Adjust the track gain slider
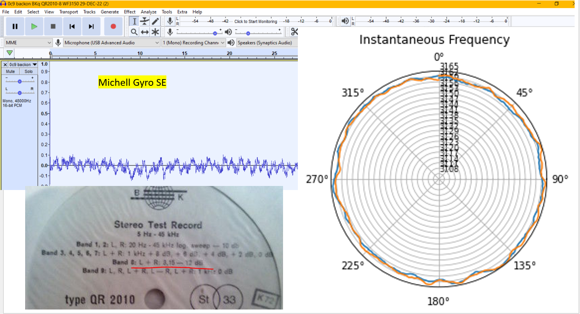Image resolution: width=580 pixels, height=314 pixels. coord(20,81)
